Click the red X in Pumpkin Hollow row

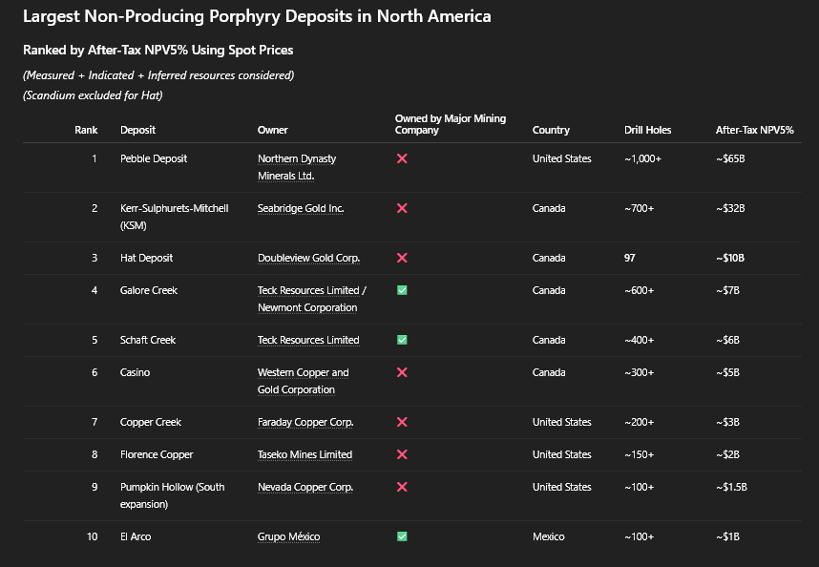[402, 487]
